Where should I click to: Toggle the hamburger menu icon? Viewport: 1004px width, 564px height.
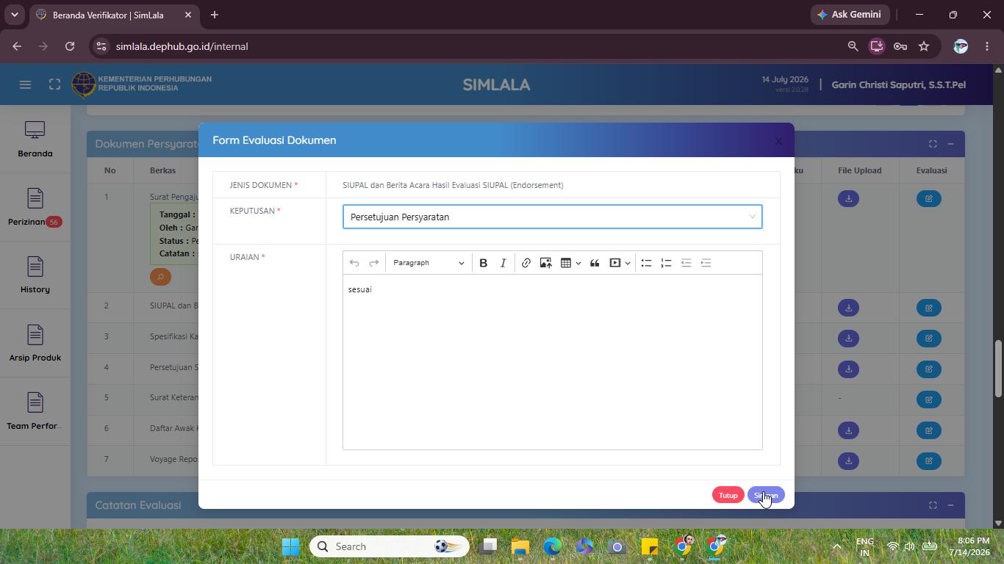pyautogui.click(x=25, y=84)
